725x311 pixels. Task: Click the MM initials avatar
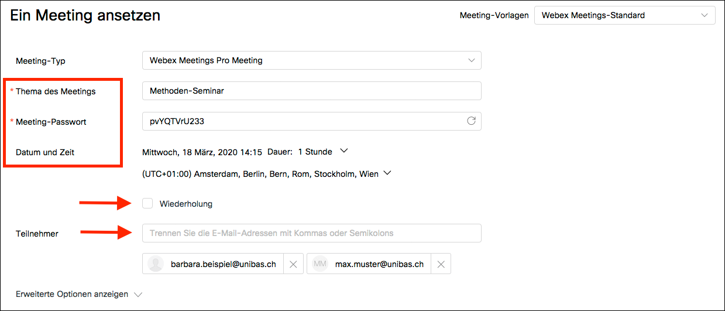coord(320,264)
